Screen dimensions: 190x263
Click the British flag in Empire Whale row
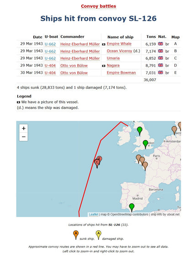(x=161, y=44)
